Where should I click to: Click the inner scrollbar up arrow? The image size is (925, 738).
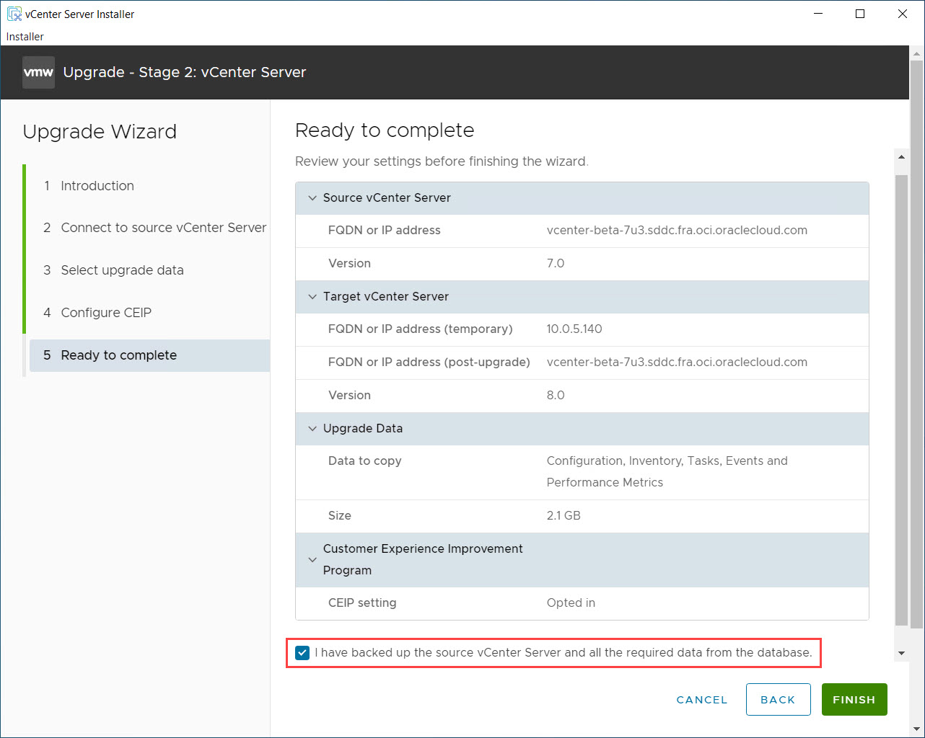coord(901,156)
